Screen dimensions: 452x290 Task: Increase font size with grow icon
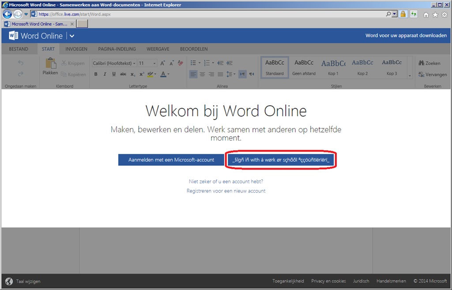click(162, 63)
